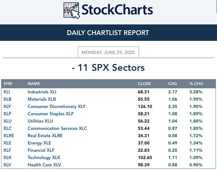Sort by the % CHG column header
The height and width of the screenshot is (170, 217).
click(196, 84)
